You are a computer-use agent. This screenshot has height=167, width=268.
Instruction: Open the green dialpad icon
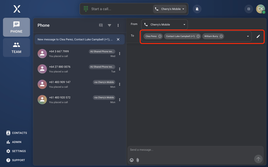tap(86, 9)
